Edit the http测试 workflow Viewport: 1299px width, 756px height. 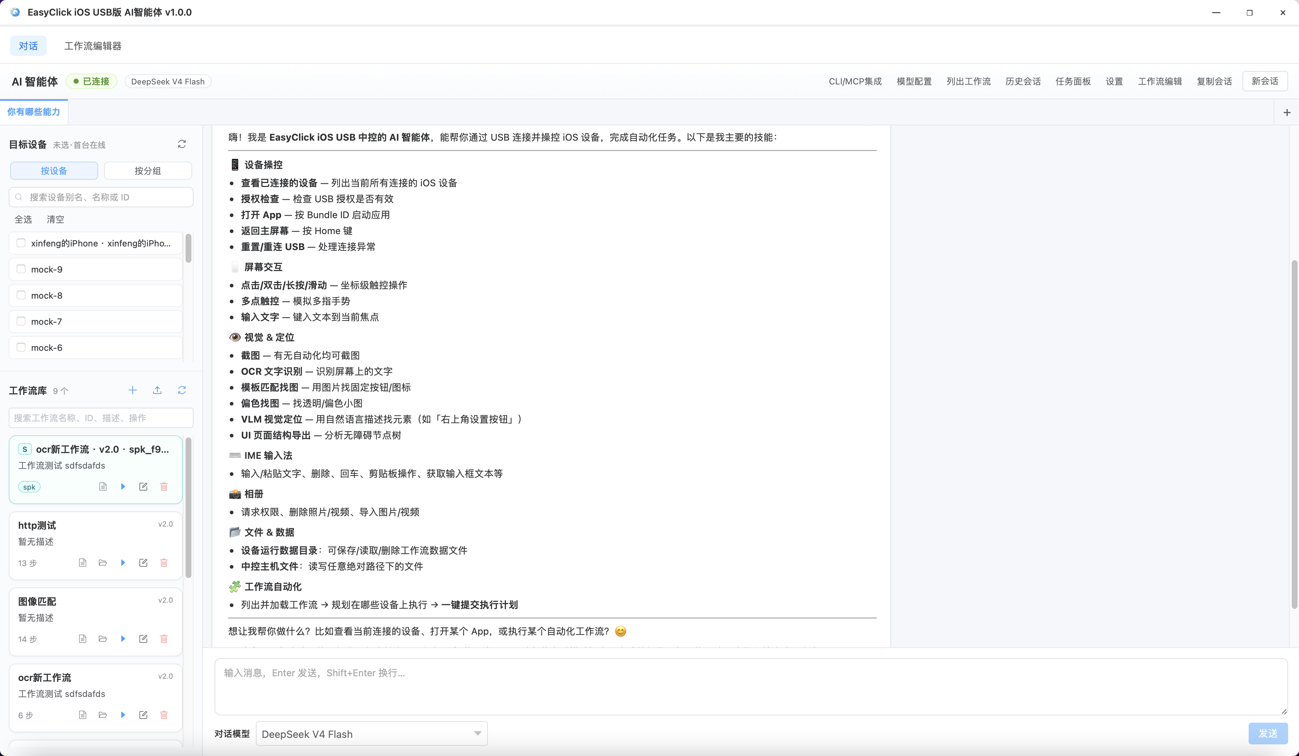pyautogui.click(x=143, y=563)
